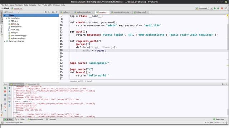Run the Unnamed (2) configuration
Viewport: 229px width, 128px height.
coord(215,9)
